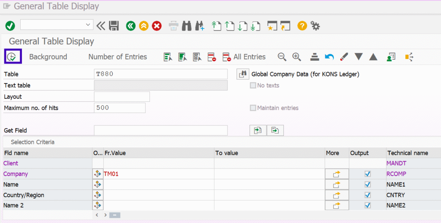This screenshot has width=441, height=223.
Task: Click the red pencil edit icon
Action: click(344, 57)
